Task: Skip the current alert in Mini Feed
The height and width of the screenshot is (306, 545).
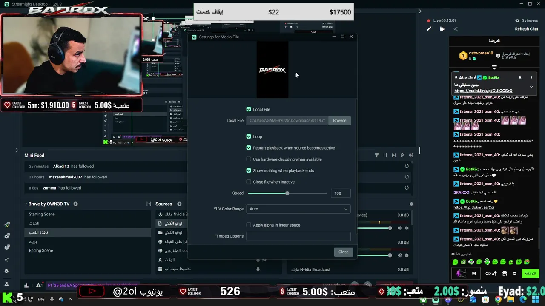Action: point(394,155)
